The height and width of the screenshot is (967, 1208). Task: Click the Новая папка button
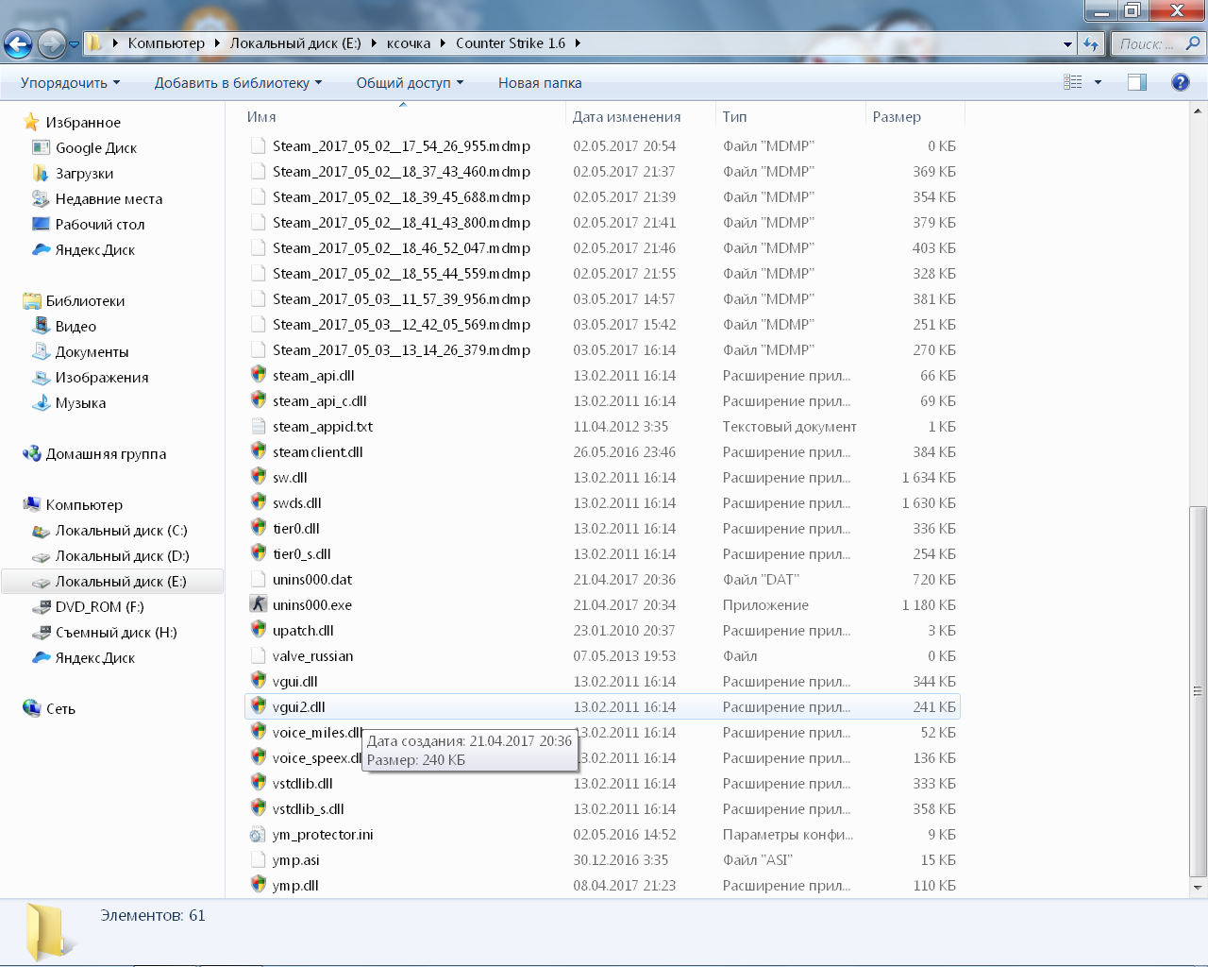(x=540, y=83)
